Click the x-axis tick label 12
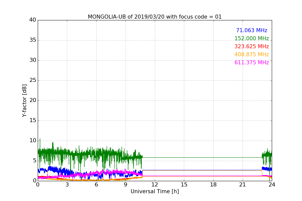 [155, 184]
